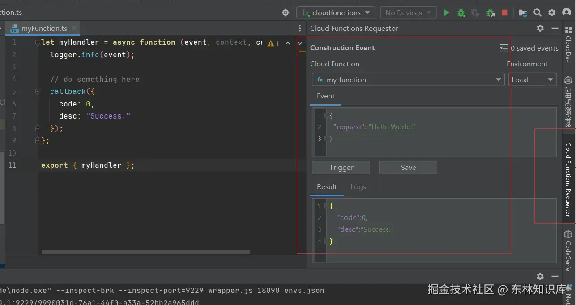Click the "0 saved events" label

pos(534,48)
